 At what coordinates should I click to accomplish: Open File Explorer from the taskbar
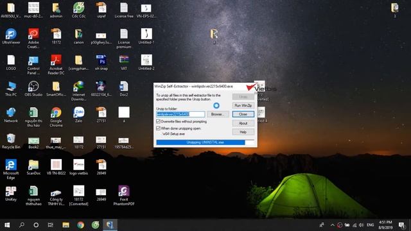coord(66,225)
